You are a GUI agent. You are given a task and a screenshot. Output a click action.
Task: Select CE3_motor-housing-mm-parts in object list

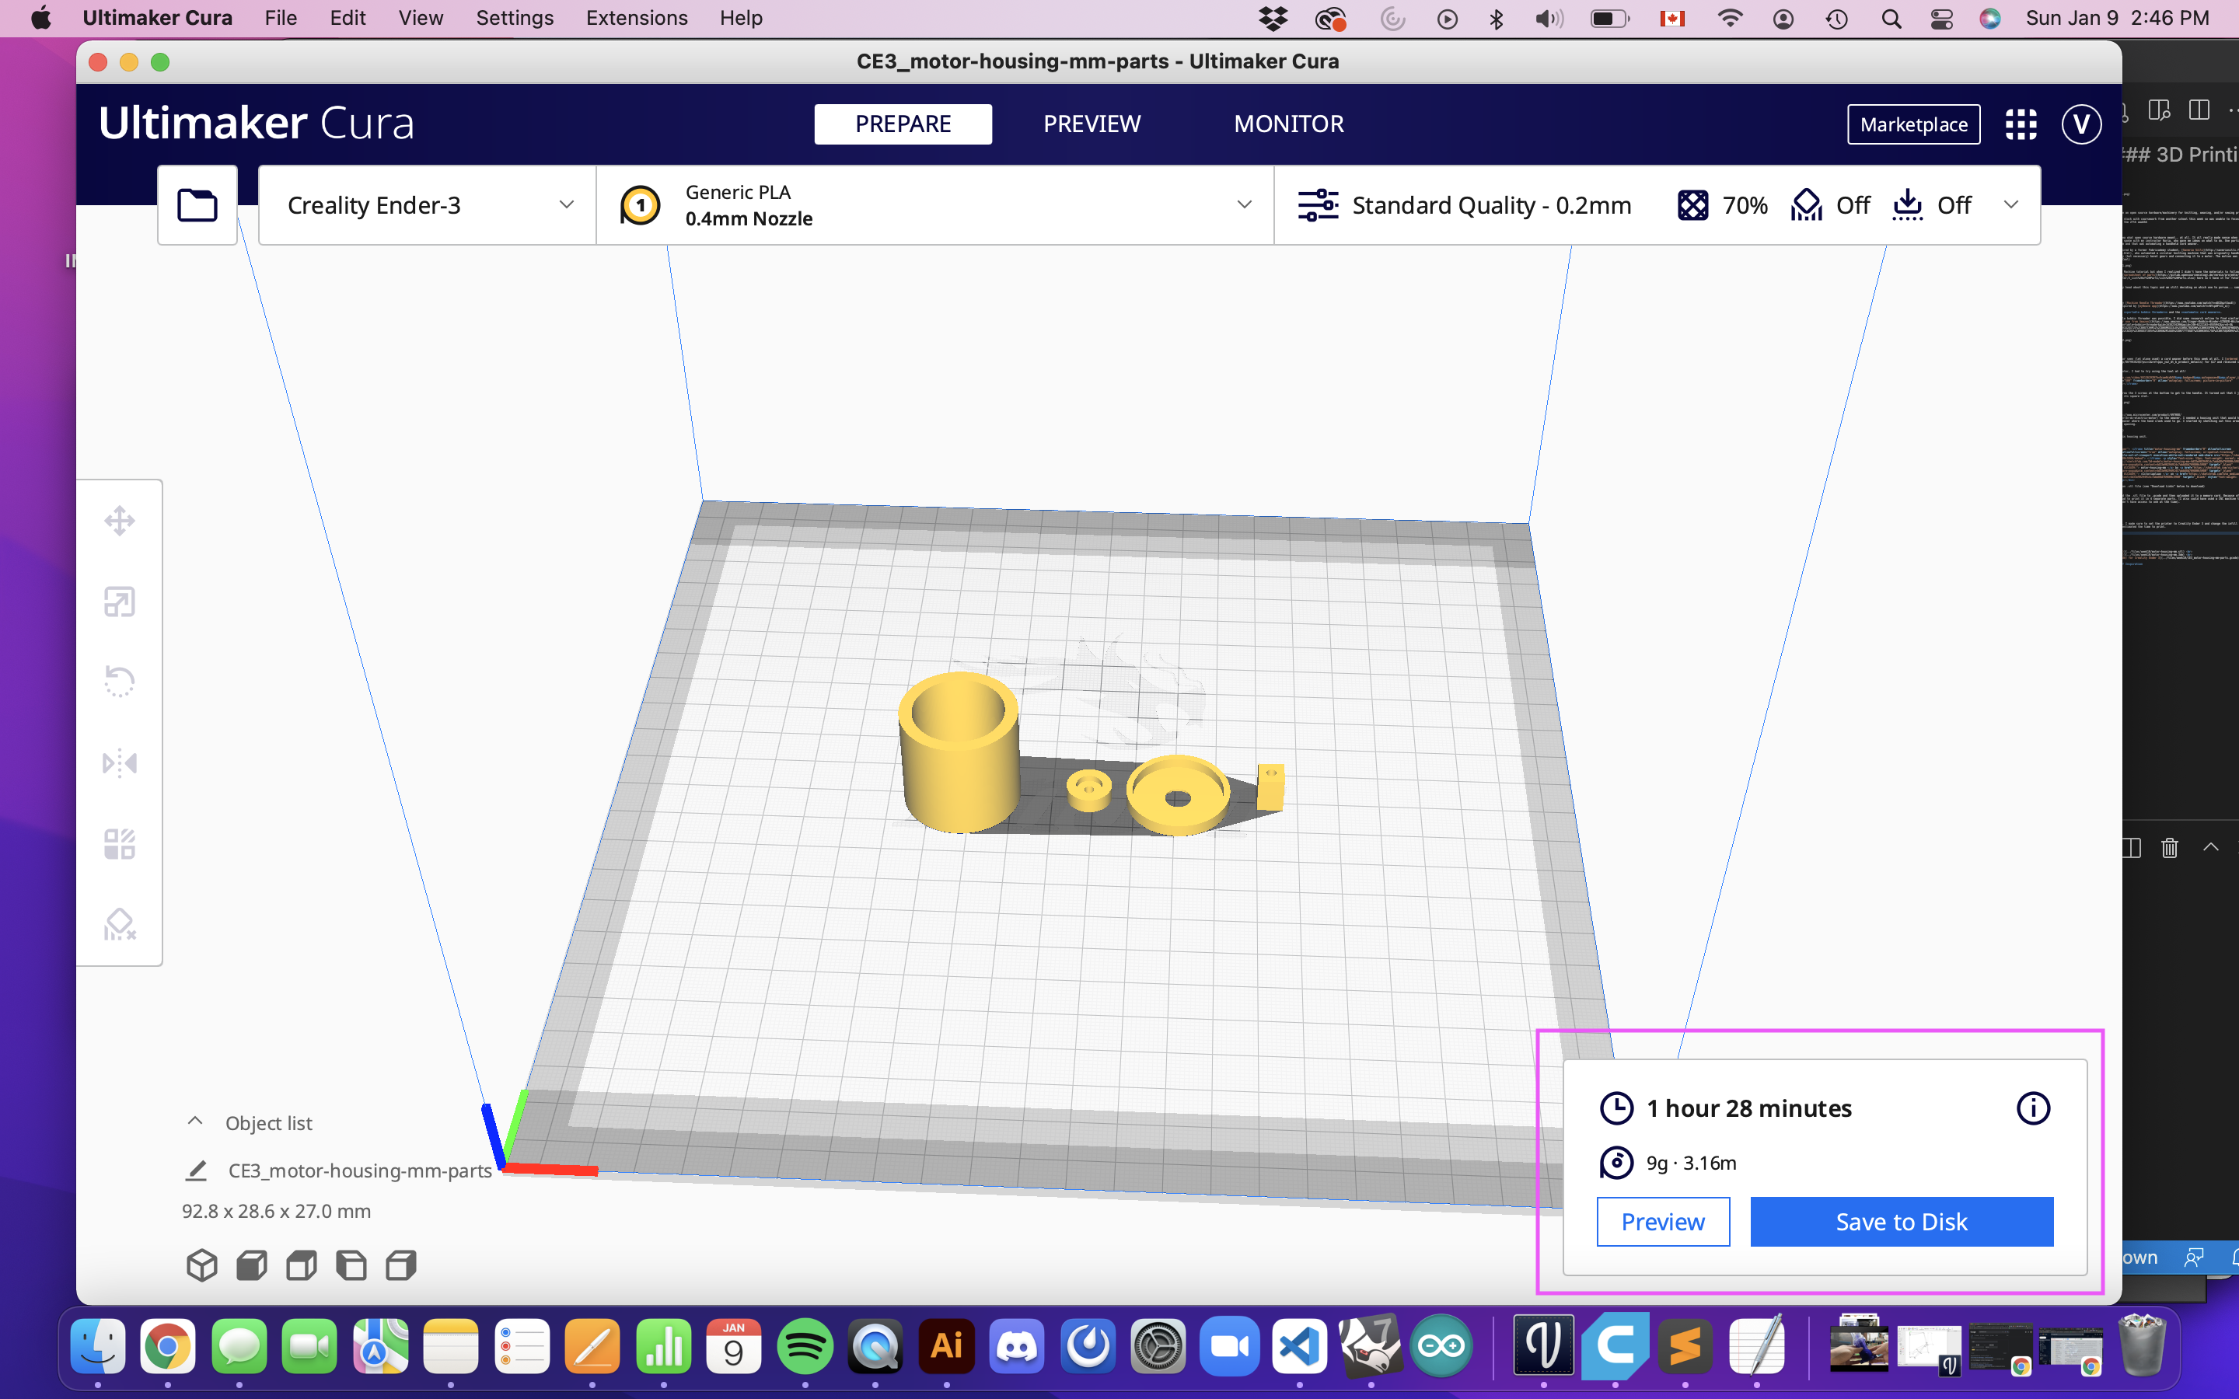point(360,1170)
